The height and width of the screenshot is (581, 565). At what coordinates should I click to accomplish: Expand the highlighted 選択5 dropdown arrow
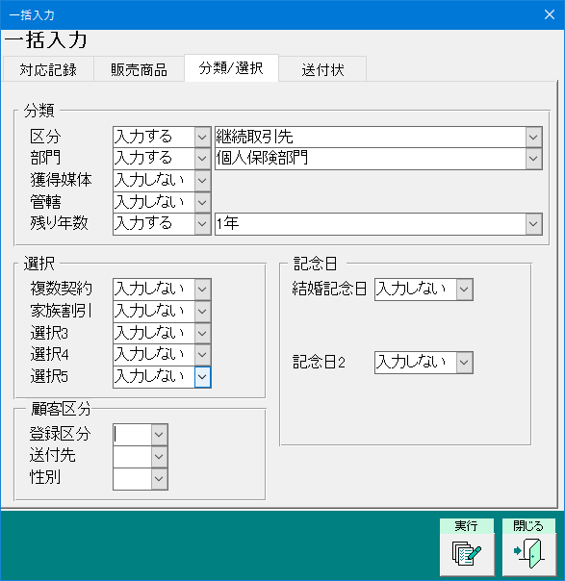coord(202,377)
